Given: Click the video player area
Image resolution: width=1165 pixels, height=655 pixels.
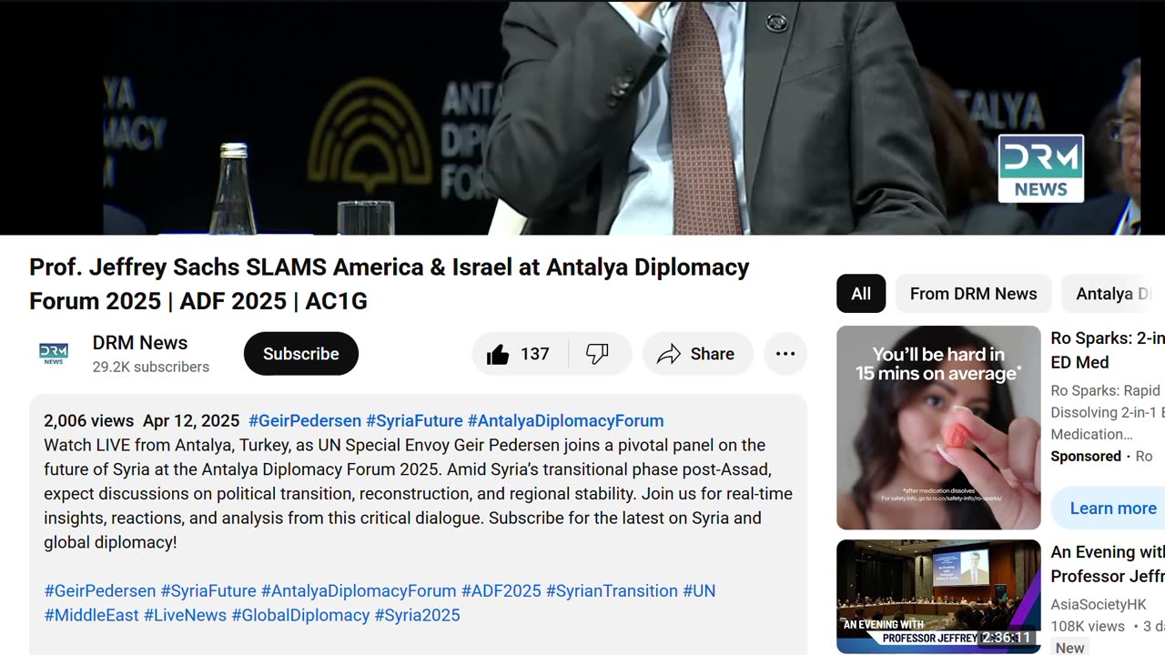Looking at the screenshot, I should click(582, 117).
